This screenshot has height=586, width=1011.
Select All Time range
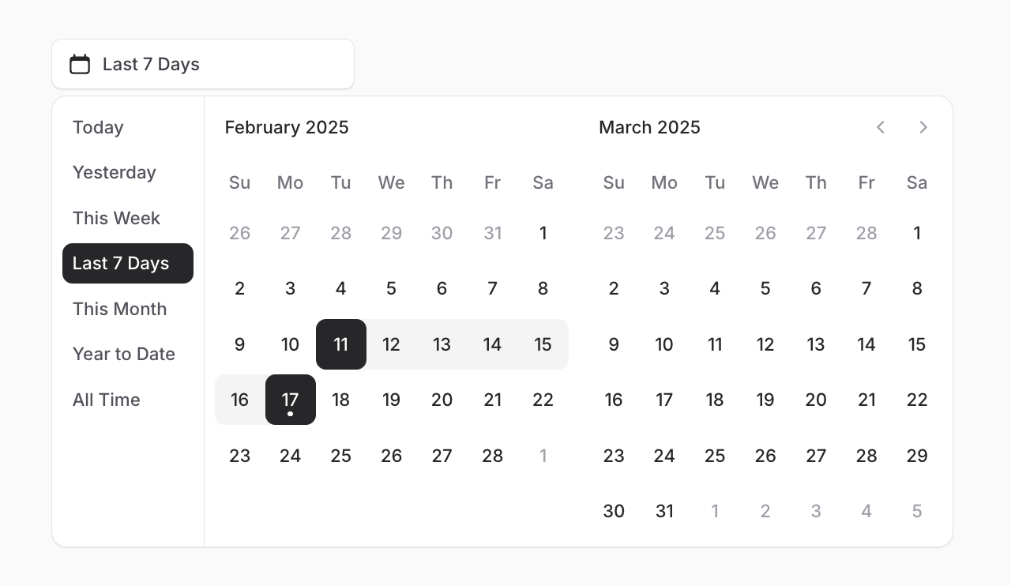pos(107,400)
